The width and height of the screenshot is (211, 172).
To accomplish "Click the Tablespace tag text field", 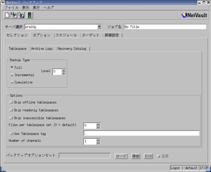I will (142, 133).
